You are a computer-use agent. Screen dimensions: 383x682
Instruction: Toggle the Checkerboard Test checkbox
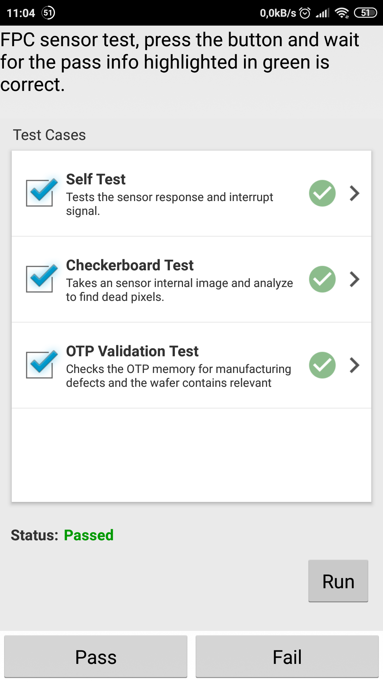(40, 279)
